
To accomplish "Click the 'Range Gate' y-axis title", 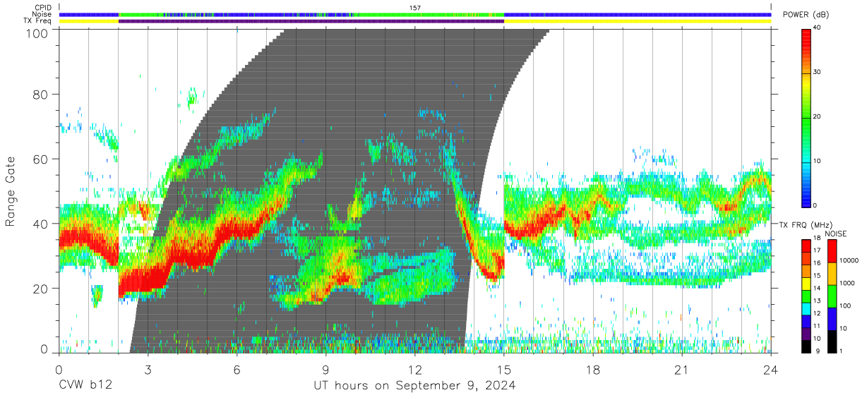I will point(11,192).
